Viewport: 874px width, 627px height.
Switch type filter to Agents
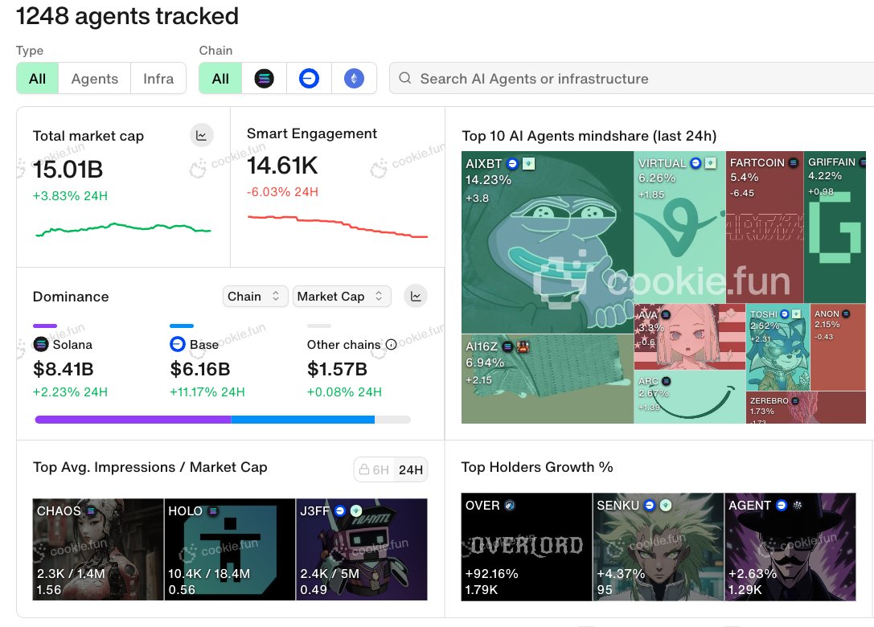[x=95, y=79]
